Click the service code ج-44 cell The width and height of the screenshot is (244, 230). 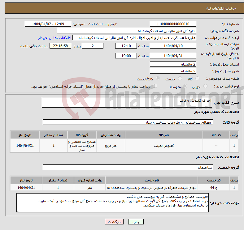tap(214, 188)
